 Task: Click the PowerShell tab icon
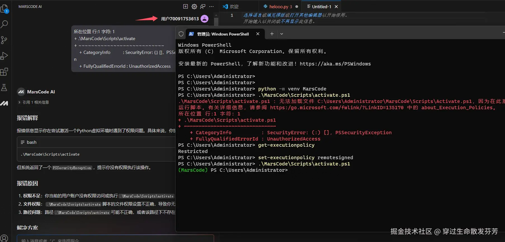tap(191, 34)
